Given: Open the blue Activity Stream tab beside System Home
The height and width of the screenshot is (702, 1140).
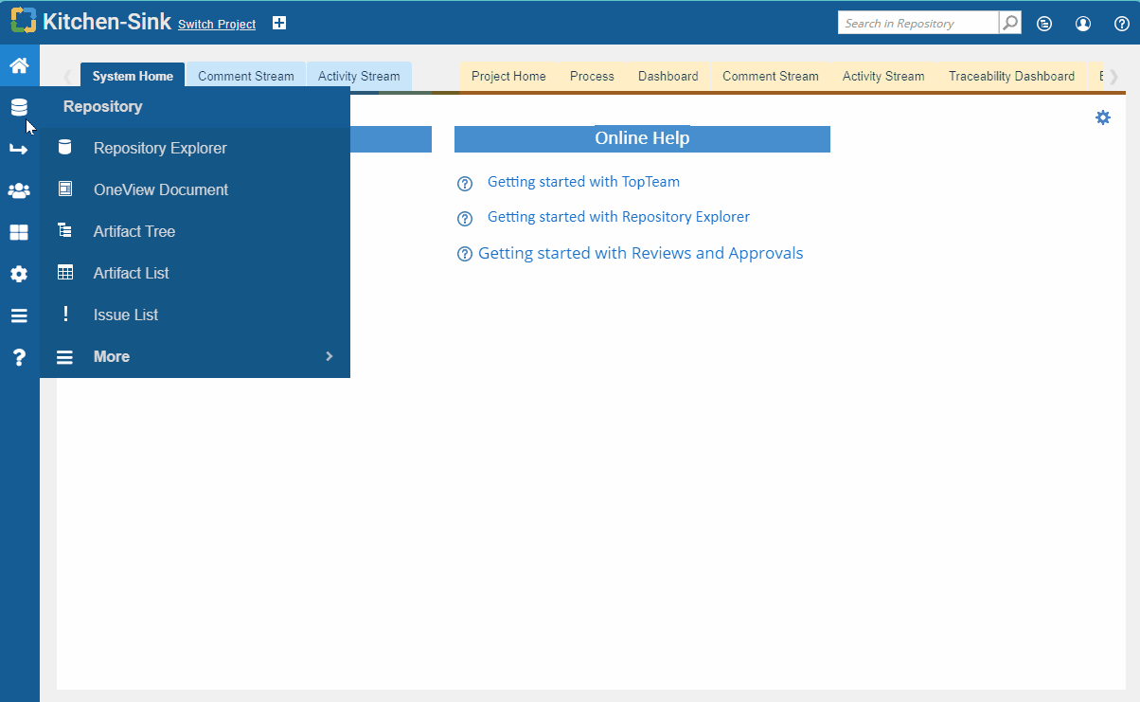Looking at the screenshot, I should coord(359,76).
